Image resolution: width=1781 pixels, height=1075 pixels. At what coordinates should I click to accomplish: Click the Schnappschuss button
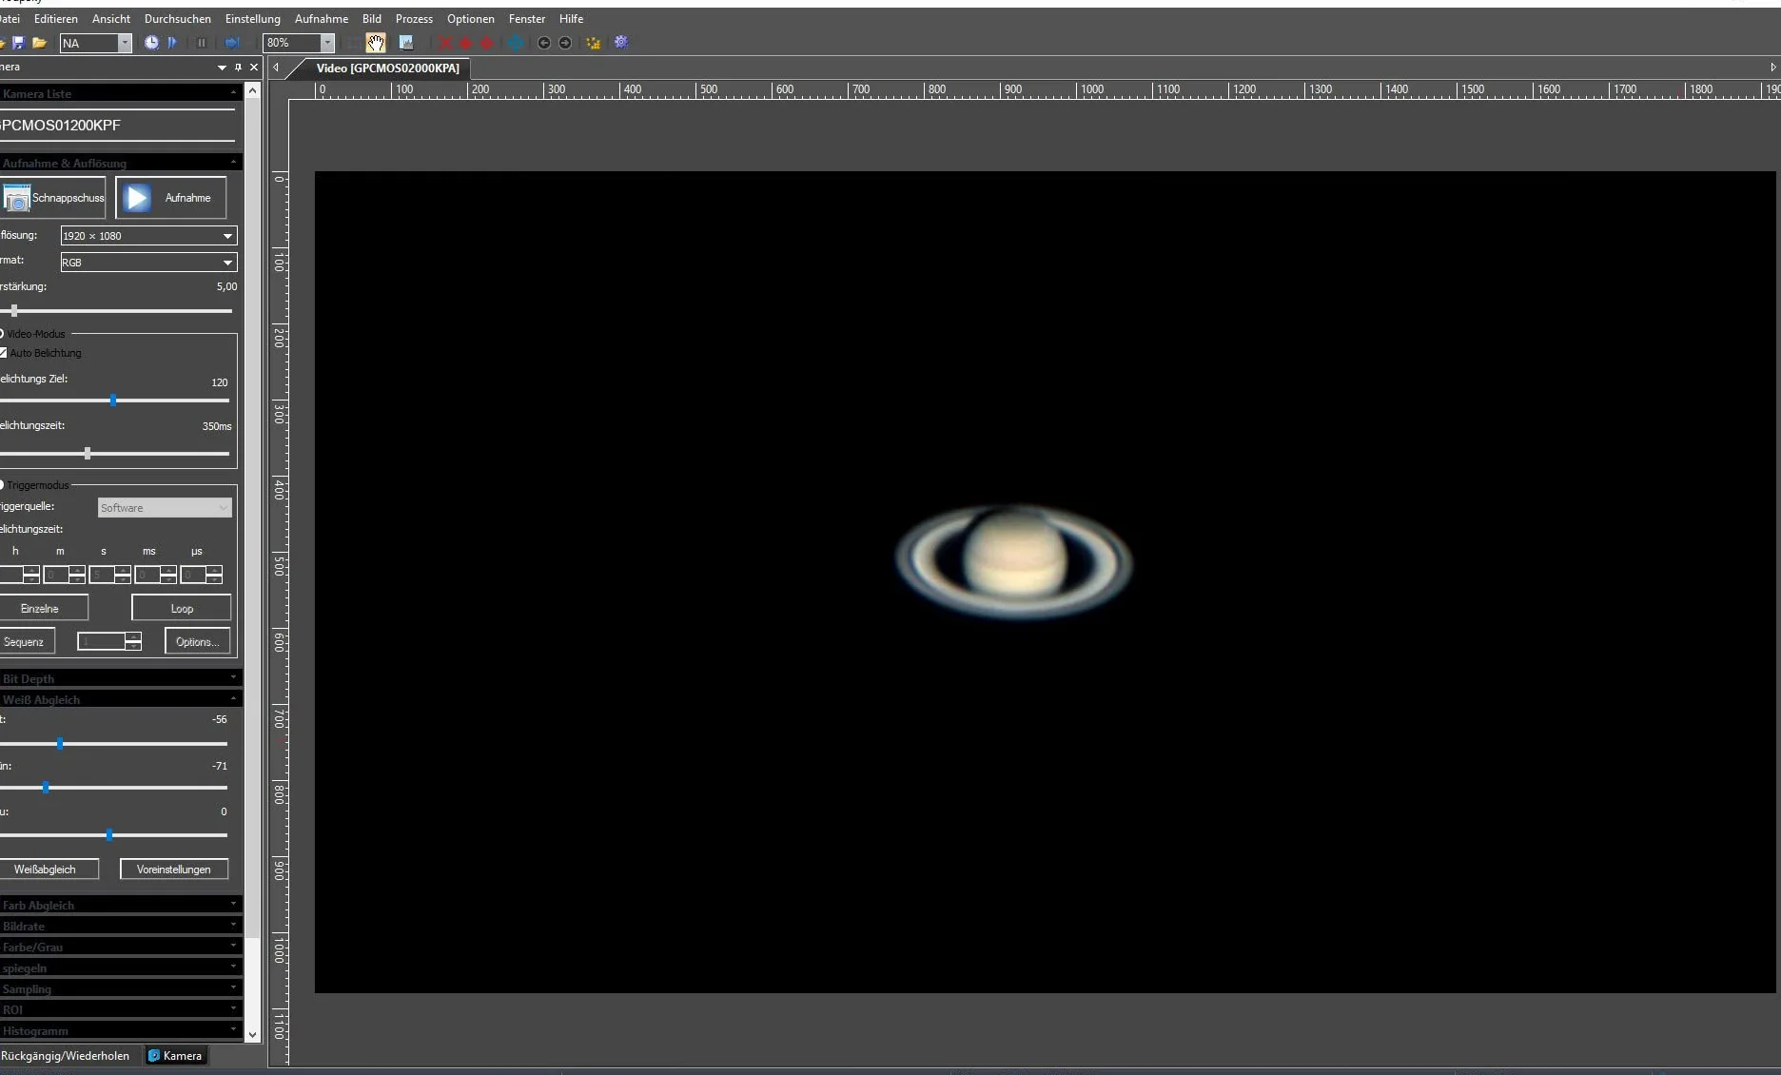[52, 198]
